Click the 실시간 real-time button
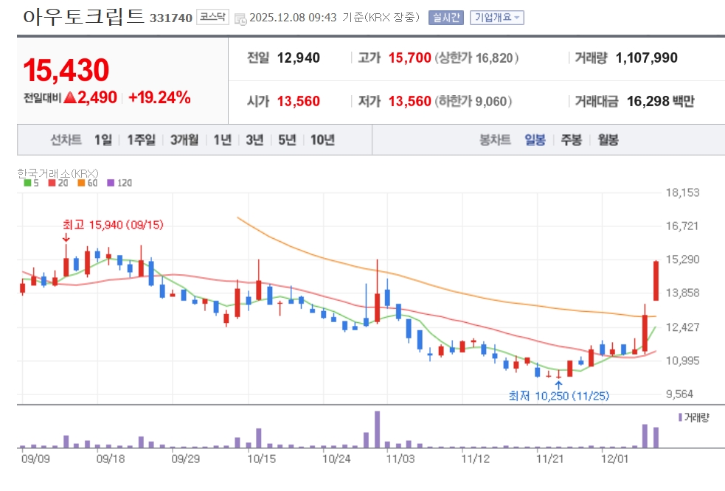This screenshot has width=725, height=491. click(445, 18)
